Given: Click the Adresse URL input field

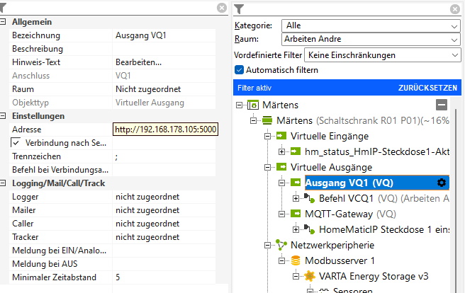Looking at the screenshot, I should click(x=166, y=130).
